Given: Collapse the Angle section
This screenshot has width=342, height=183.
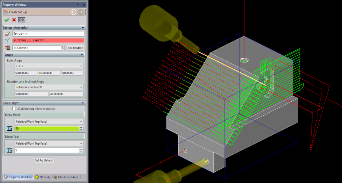Looking at the screenshot, I should (82, 55).
